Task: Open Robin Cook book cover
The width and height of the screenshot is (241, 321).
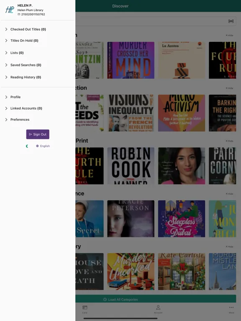Action: click(x=131, y=166)
